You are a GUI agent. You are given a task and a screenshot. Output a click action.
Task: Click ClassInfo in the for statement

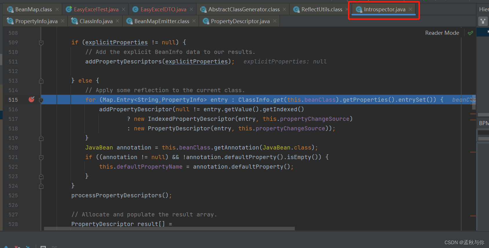click(x=254, y=100)
